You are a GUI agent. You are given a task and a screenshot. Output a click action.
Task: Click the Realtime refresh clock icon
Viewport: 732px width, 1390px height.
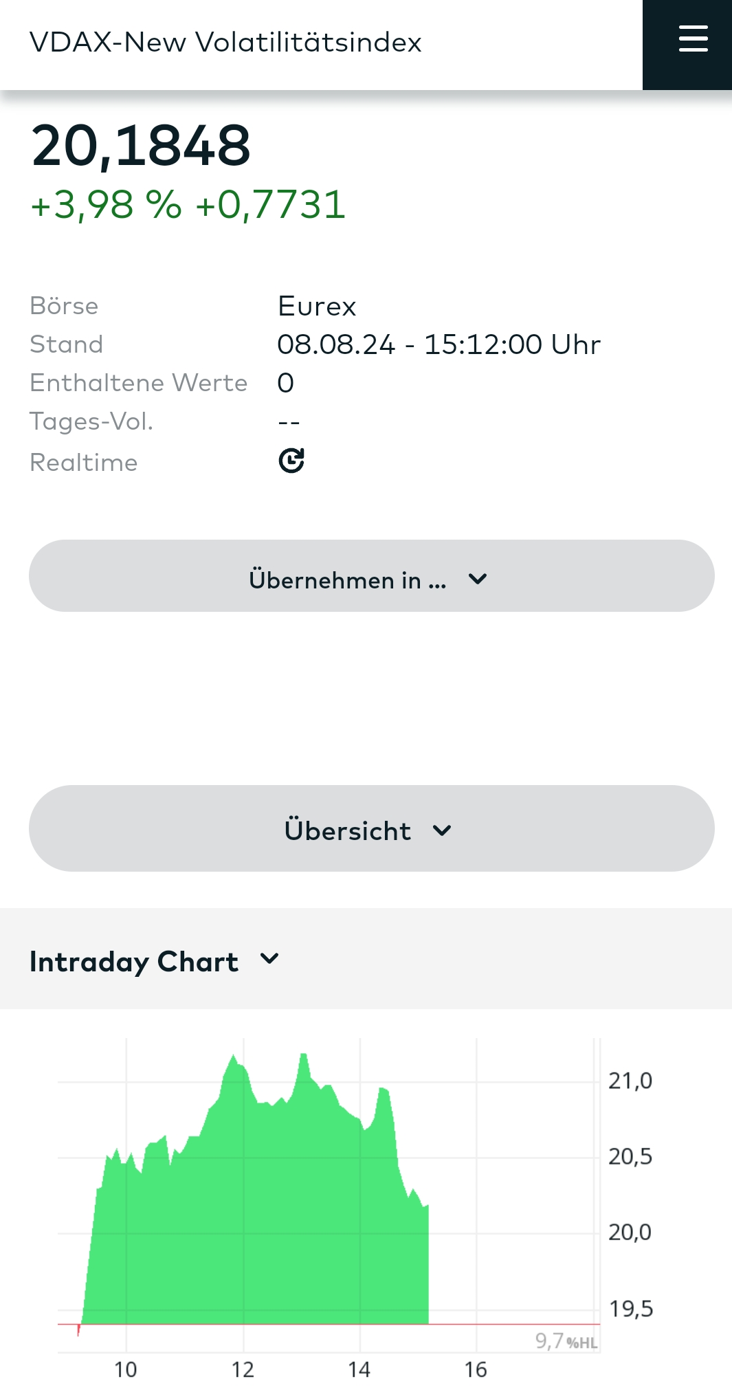[x=291, y=461]
